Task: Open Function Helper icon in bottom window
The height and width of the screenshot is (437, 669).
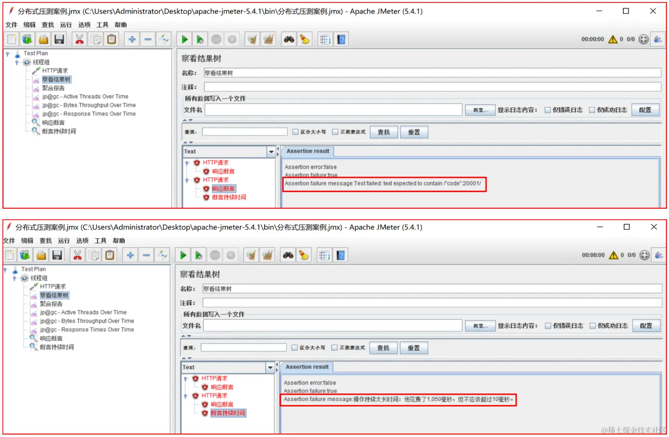Action: pyautogui.click(x=325, y=255)
